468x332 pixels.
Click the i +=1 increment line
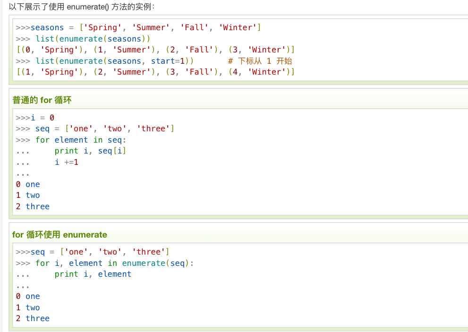pyautogui.click(x=67, y=162)
